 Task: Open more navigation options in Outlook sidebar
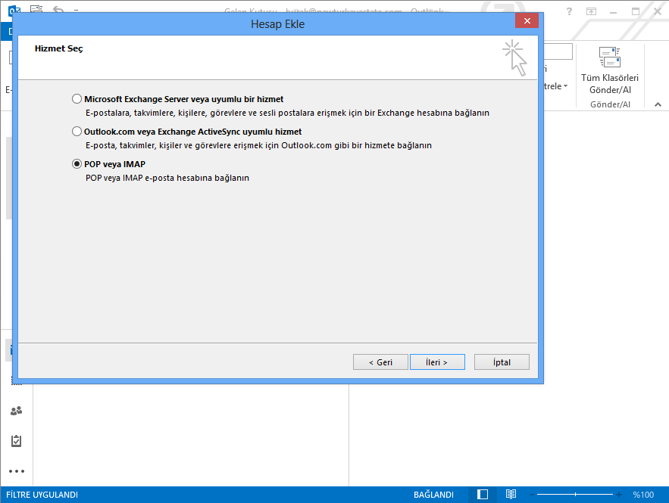click(x=17, y=471)
